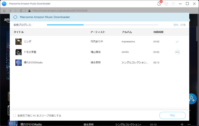This screenshot has width=199, height=126.
Task: Click 徳永英明 in the background Amazon page
Action: click(x=88, y=125)
